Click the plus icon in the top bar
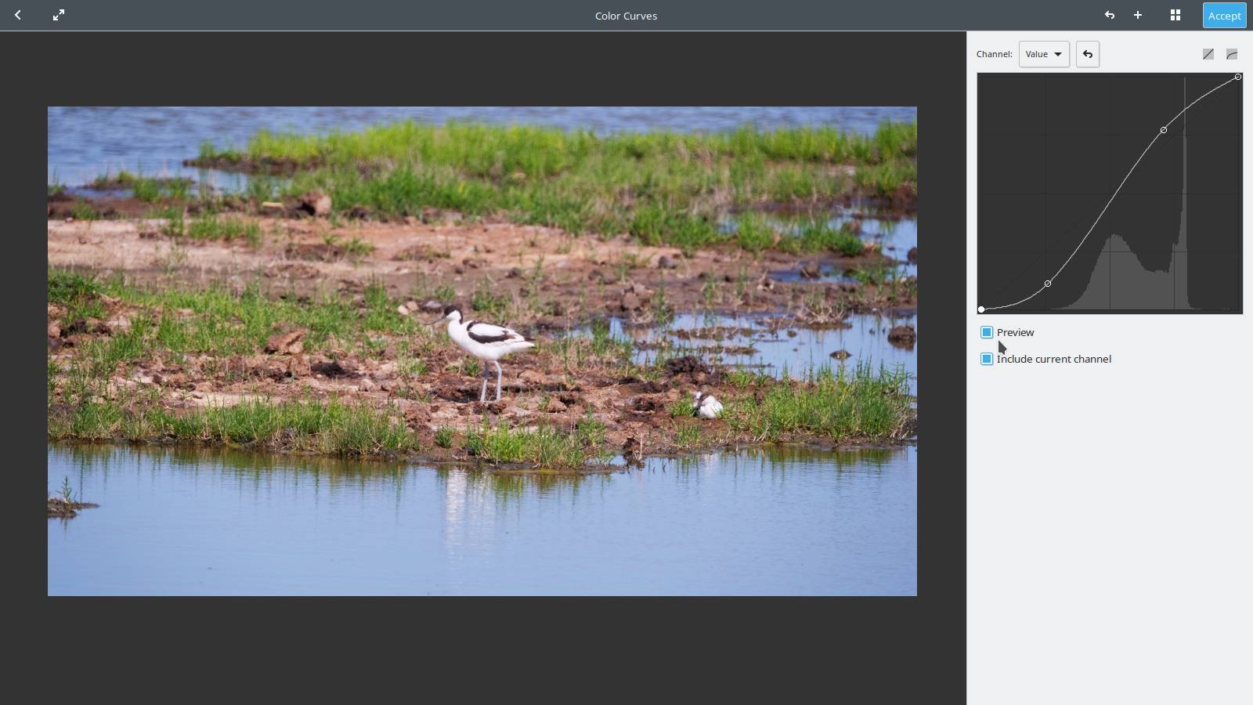Viewport: 1253px width, 705px height. tap(1138, 15)
